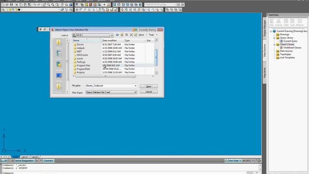Click Vertical Exaggeration in the status bar
309x174 pixels.
click(25, 161)
